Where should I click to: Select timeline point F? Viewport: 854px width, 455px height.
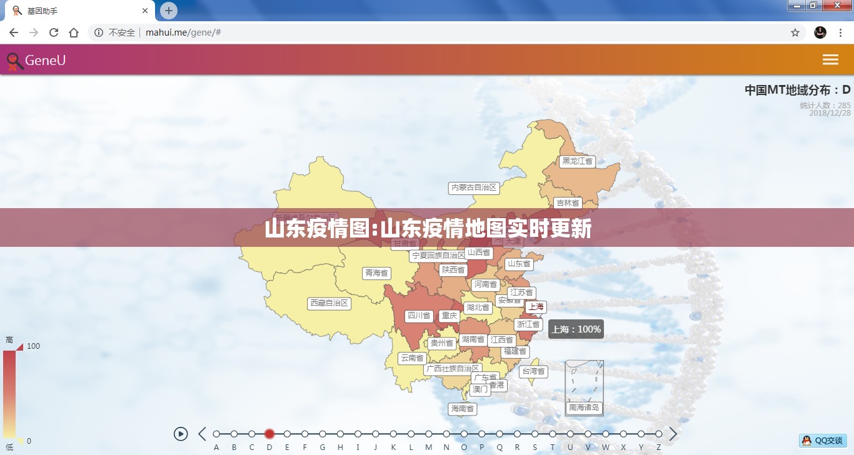[x=305, y=434]
